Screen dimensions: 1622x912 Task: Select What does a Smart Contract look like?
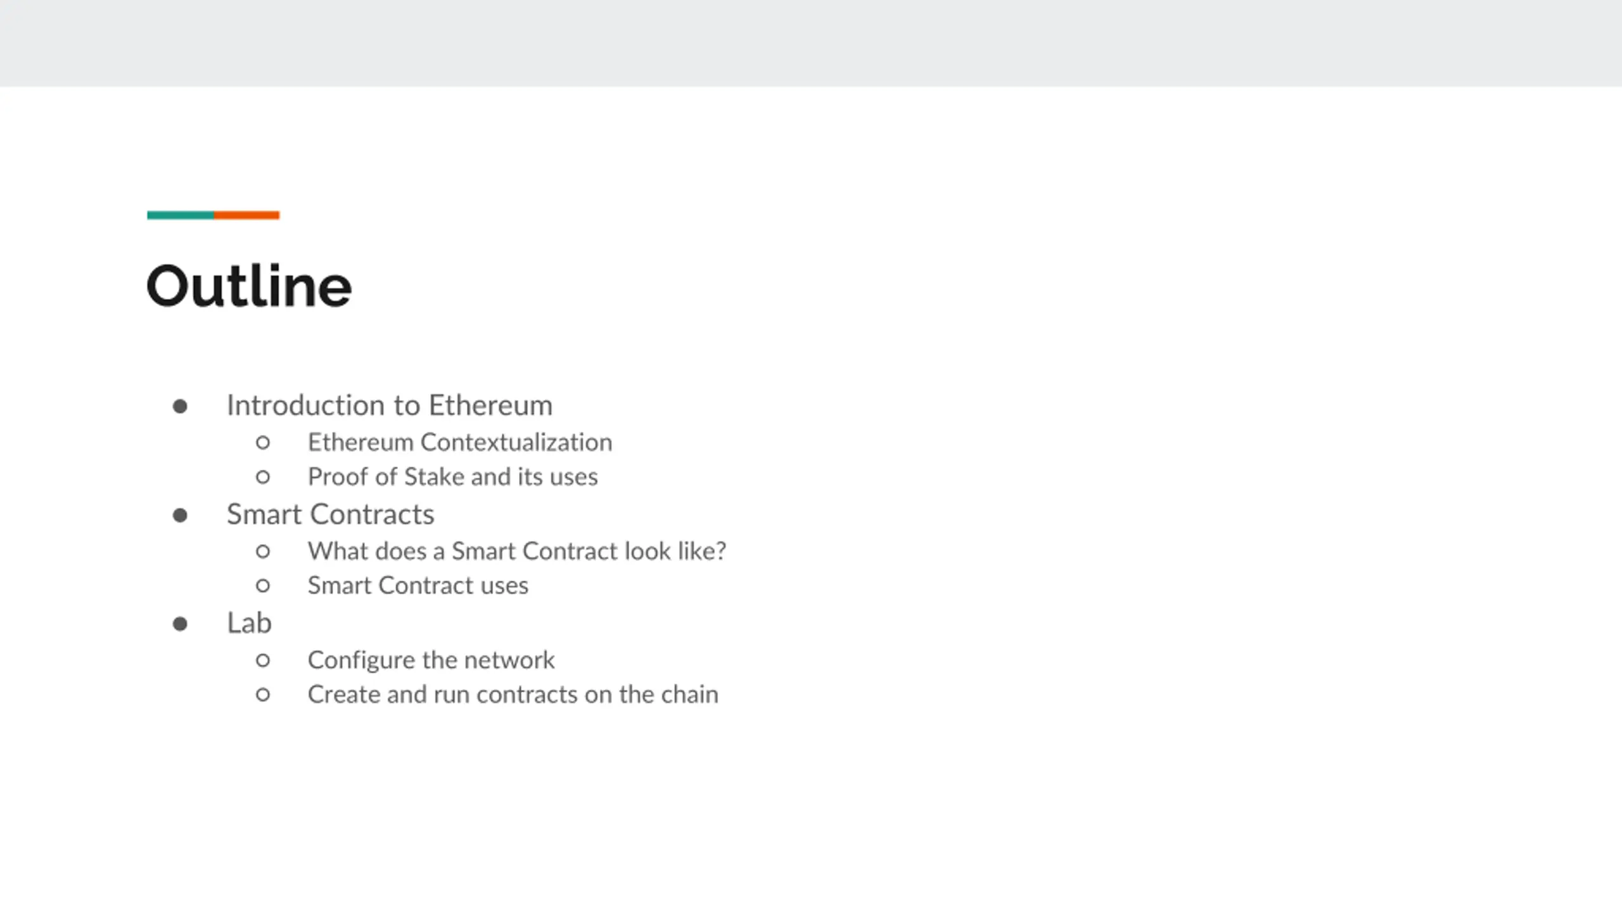[x=517, y=551]
